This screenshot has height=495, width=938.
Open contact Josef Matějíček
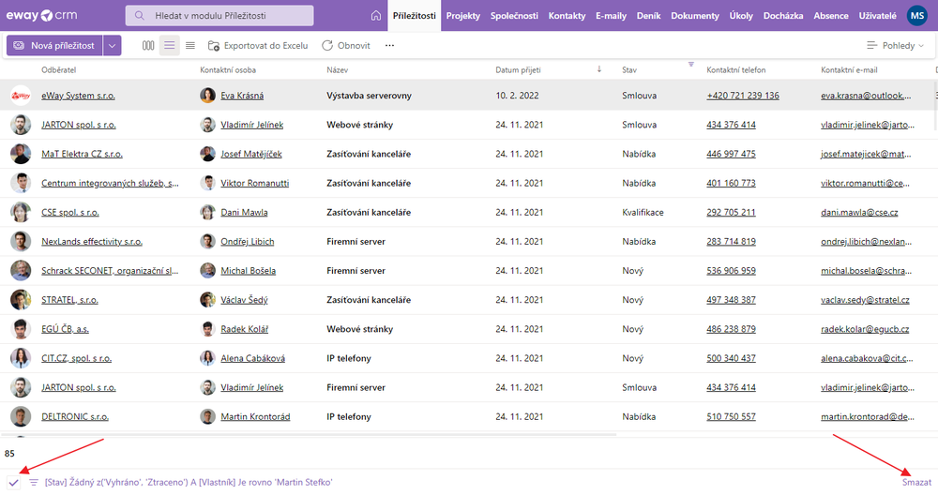(251, 154)
